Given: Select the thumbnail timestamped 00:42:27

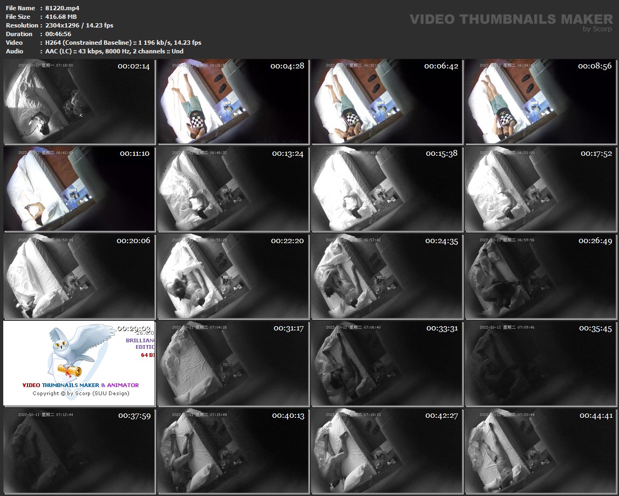Looking at the screenshot, I should tap(387, 451).
